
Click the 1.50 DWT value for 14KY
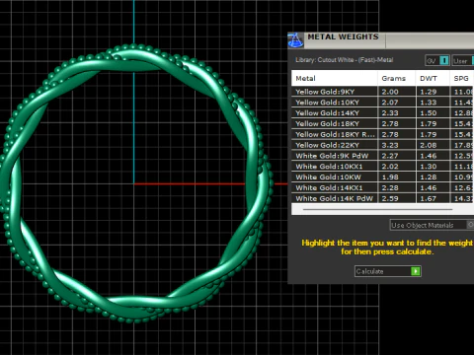click(429, 113)
